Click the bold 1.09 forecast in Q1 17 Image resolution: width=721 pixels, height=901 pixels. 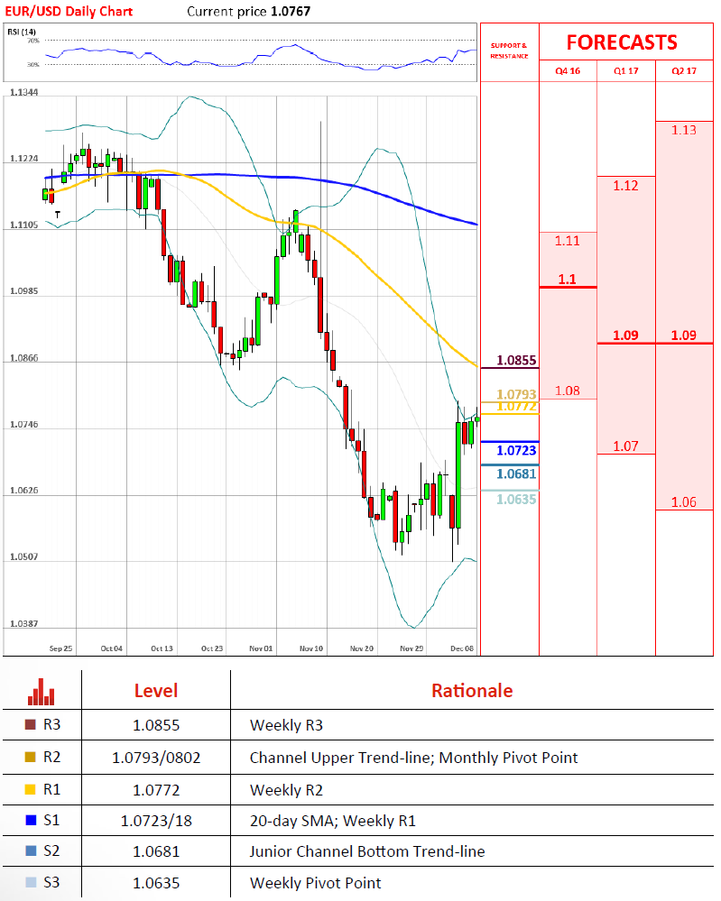coord(625,335)
